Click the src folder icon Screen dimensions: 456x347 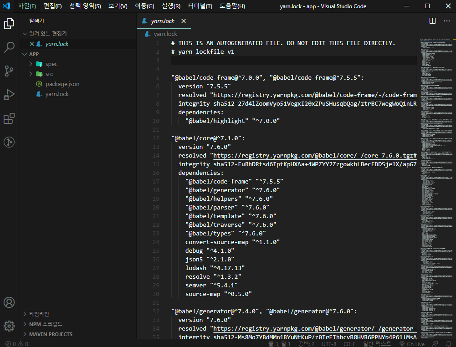pyautogui.click(x=39, y=74)
